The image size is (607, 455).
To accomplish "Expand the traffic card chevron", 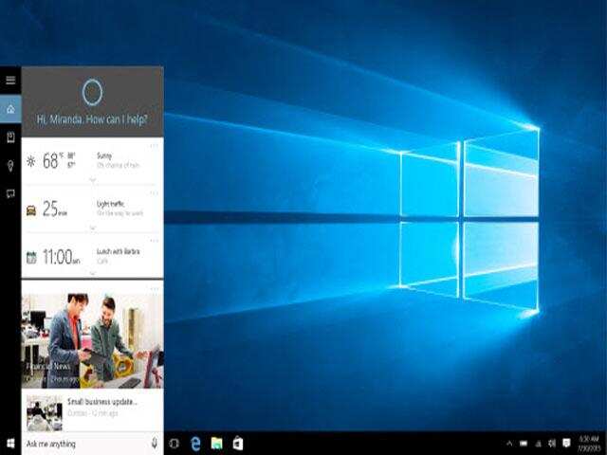I will [x=92, y=227].
